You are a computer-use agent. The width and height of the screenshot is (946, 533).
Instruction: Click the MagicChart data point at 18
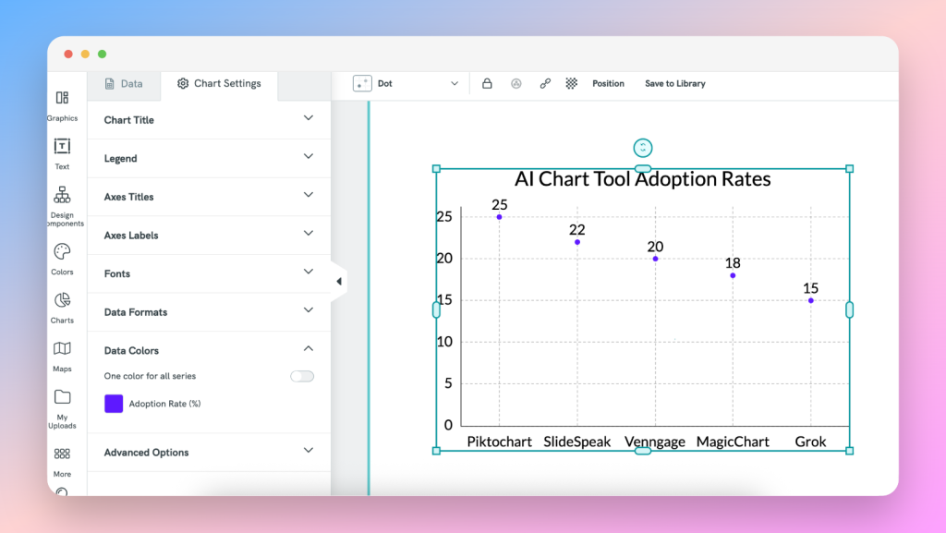click(x=733, y=275)
